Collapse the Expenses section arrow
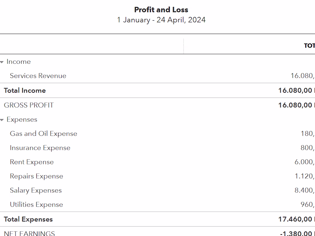Viewport: 315px width, 236px height. 2,120
